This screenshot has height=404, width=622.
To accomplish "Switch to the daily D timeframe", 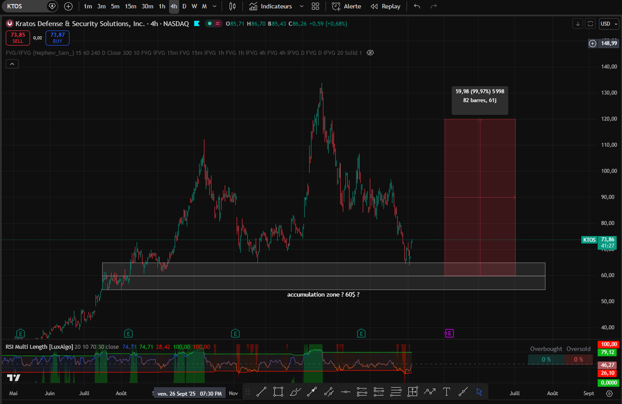I will click(x=185, y=6).
